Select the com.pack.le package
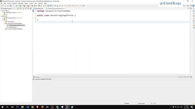Viewport: 195px width, 109px height. (x=11, y=21)
